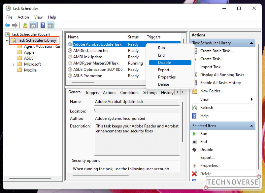
Task: Click the AMDInstallLauncher task clock icon
Action: [x=70, y=51]
